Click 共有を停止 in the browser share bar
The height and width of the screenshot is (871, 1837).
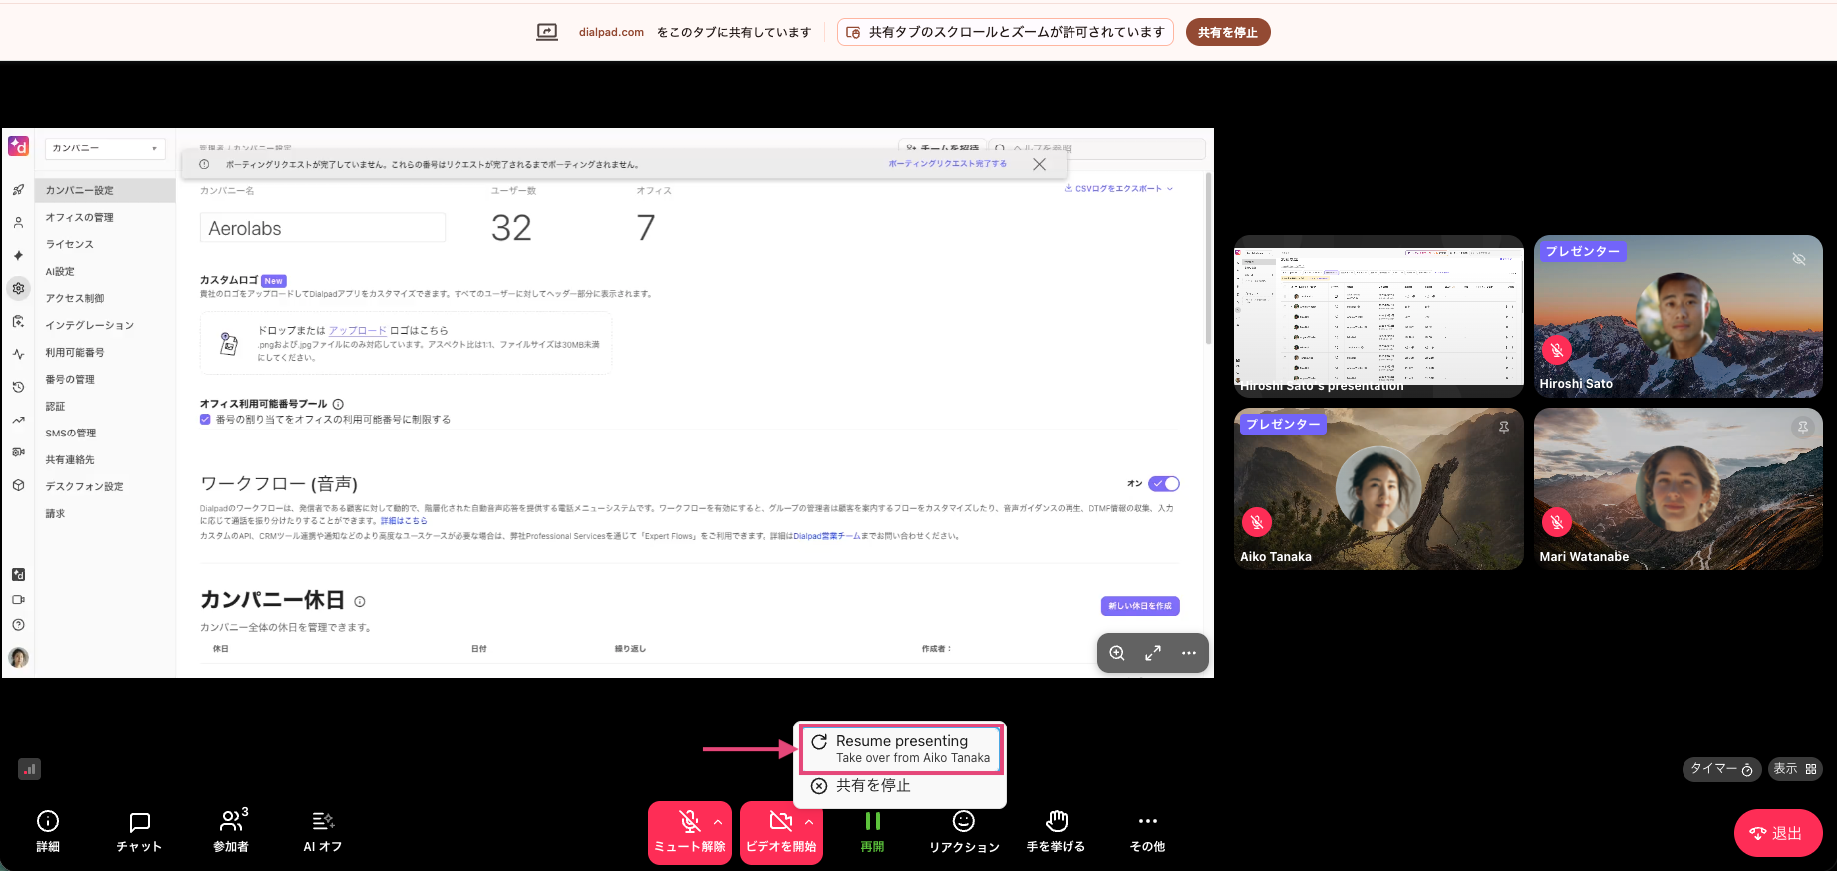[x=1228, y=32]
